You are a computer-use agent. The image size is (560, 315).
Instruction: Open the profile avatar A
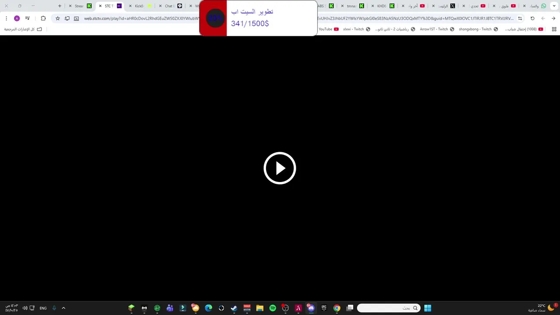click(x=17, y=18)
